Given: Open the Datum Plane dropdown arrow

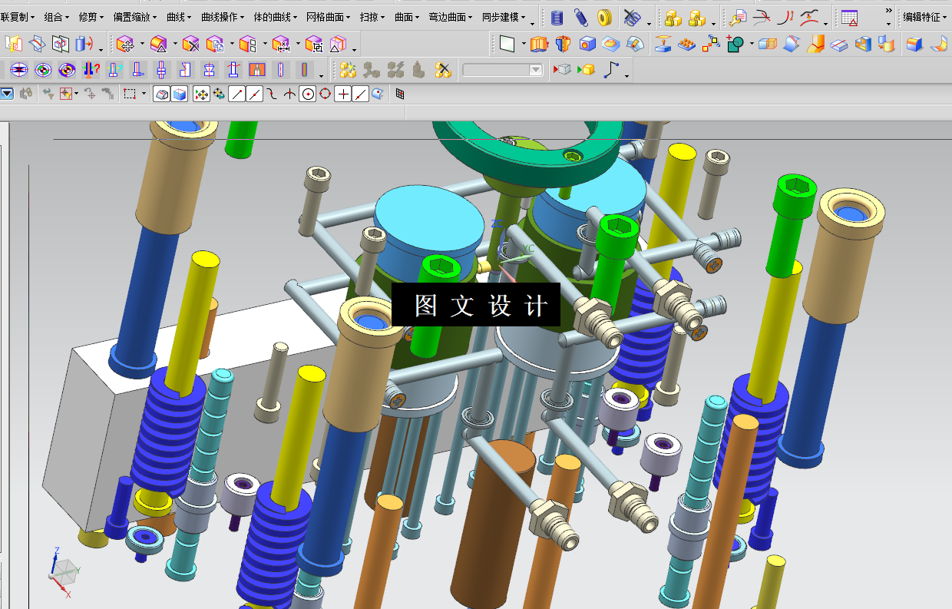Looking at the screenshot, I should [x=524, y=45].
